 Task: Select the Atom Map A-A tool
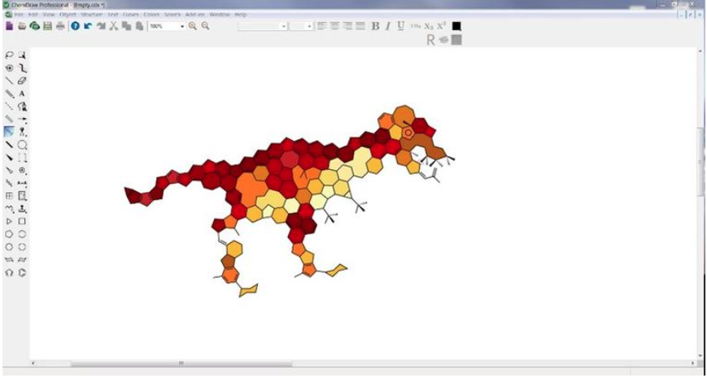pyautogui.click(x=22, y=183)
